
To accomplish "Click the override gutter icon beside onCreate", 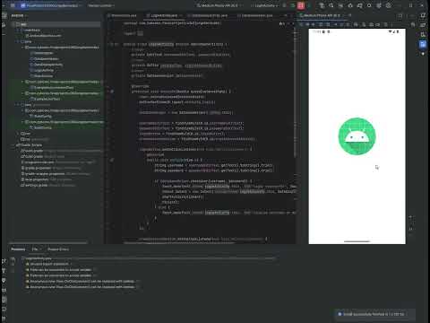I will (x=112, y=92).
